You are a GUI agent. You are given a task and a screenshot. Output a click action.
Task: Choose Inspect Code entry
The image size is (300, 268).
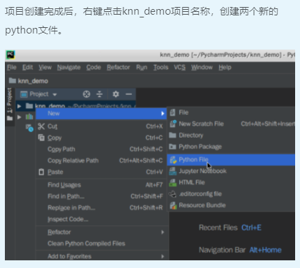(101, 219)
